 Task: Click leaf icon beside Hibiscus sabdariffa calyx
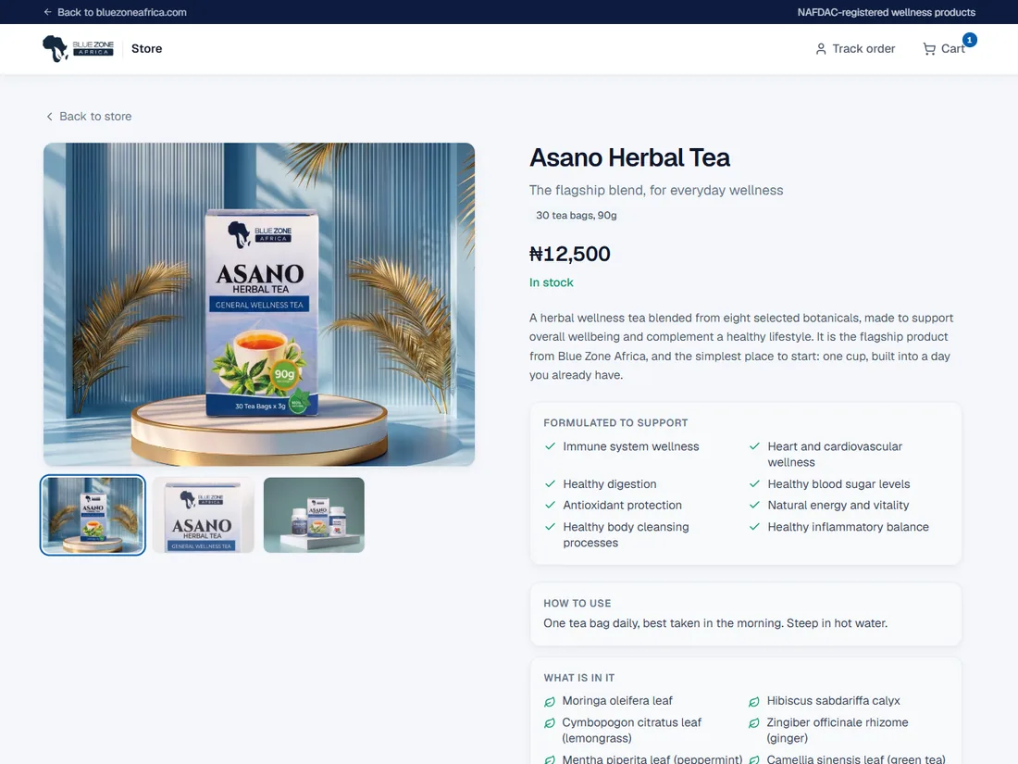point(753,702)
